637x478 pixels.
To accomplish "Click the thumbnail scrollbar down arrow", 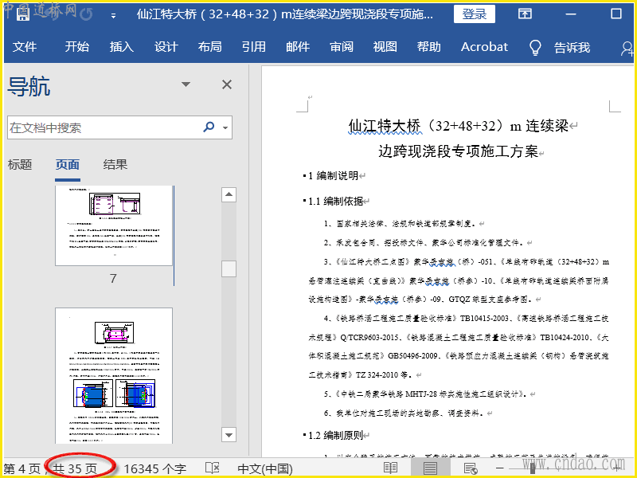I will pyautogui.click(x=229, y=434).
